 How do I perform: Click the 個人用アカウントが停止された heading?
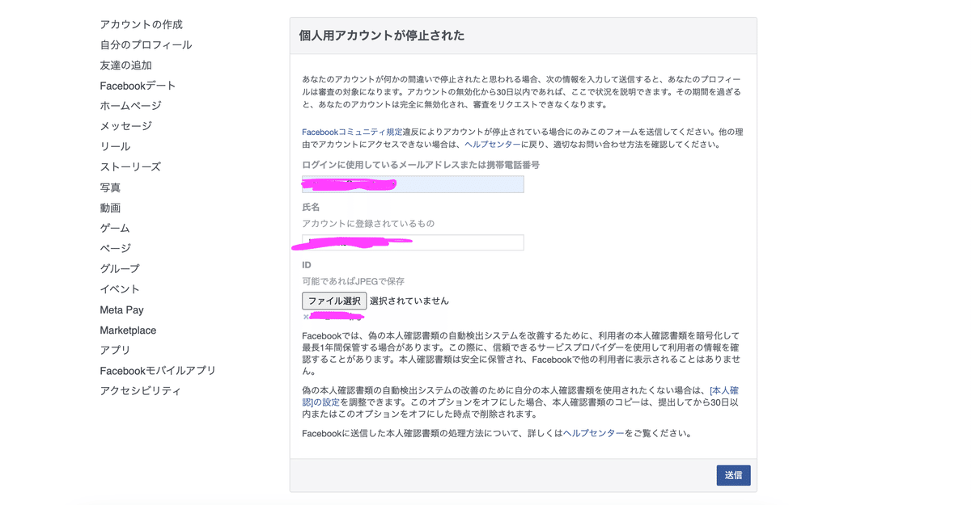(382, 36)
